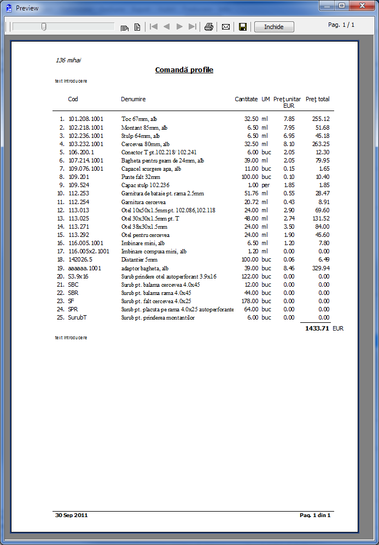This screenshot has height=545, width=379.
Task: Send the report by email envelope icon
Action: pos(226,27)
